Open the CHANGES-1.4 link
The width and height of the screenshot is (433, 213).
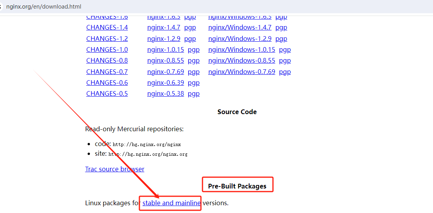point(107,28)
